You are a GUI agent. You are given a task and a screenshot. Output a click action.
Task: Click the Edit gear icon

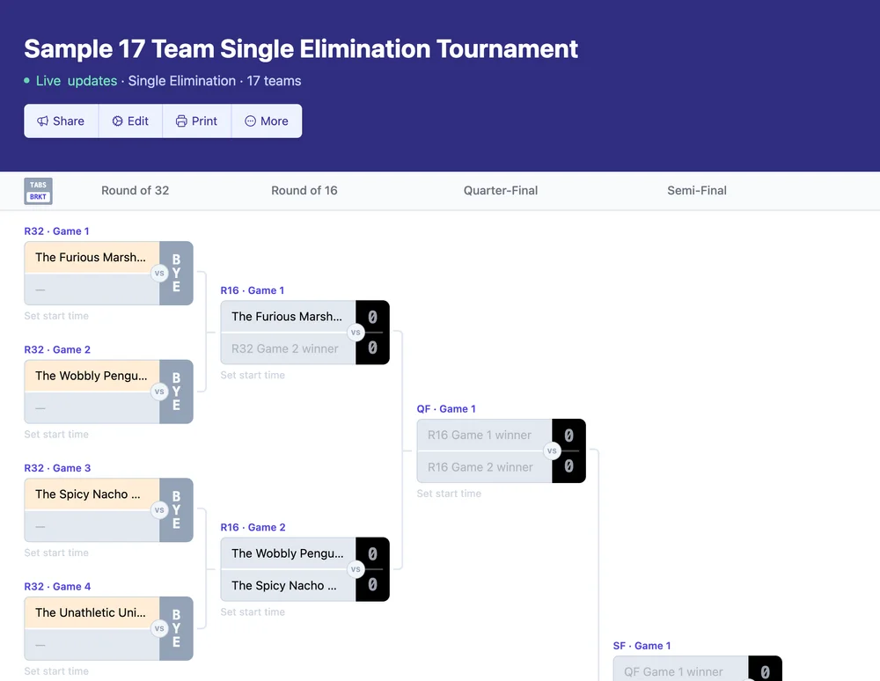(118, 121)
